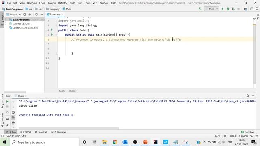This screenshot has height=146, width=260.
Task: Click the src breadcrumb in navigation bar
Action: click(29, 9)
